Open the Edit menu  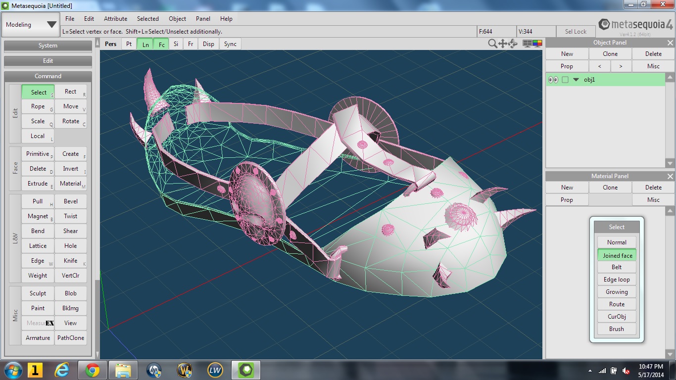(89, 19)
